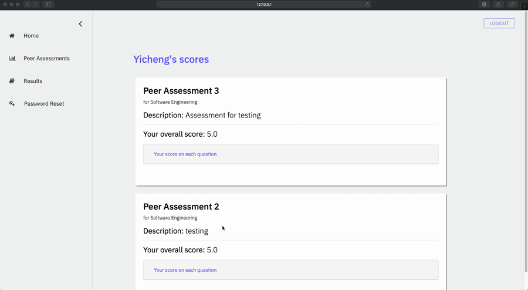Click the Home house icon in sidebar
The image size is (528, 290).
click(12, 36)
